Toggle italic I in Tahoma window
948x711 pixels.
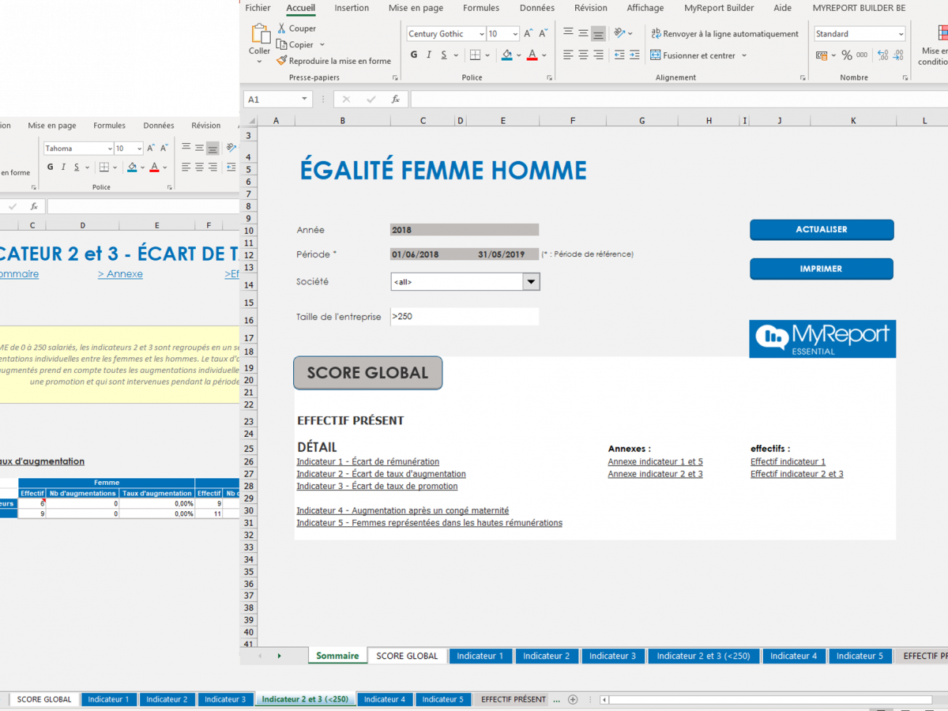[x=63, y=167]
